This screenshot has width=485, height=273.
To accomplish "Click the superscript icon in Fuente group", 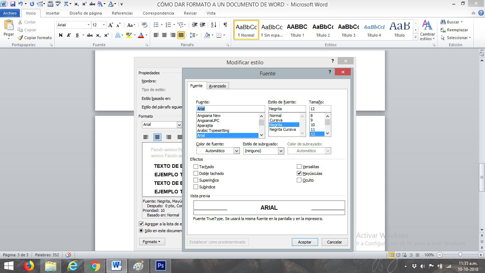I will coord(107,35).
